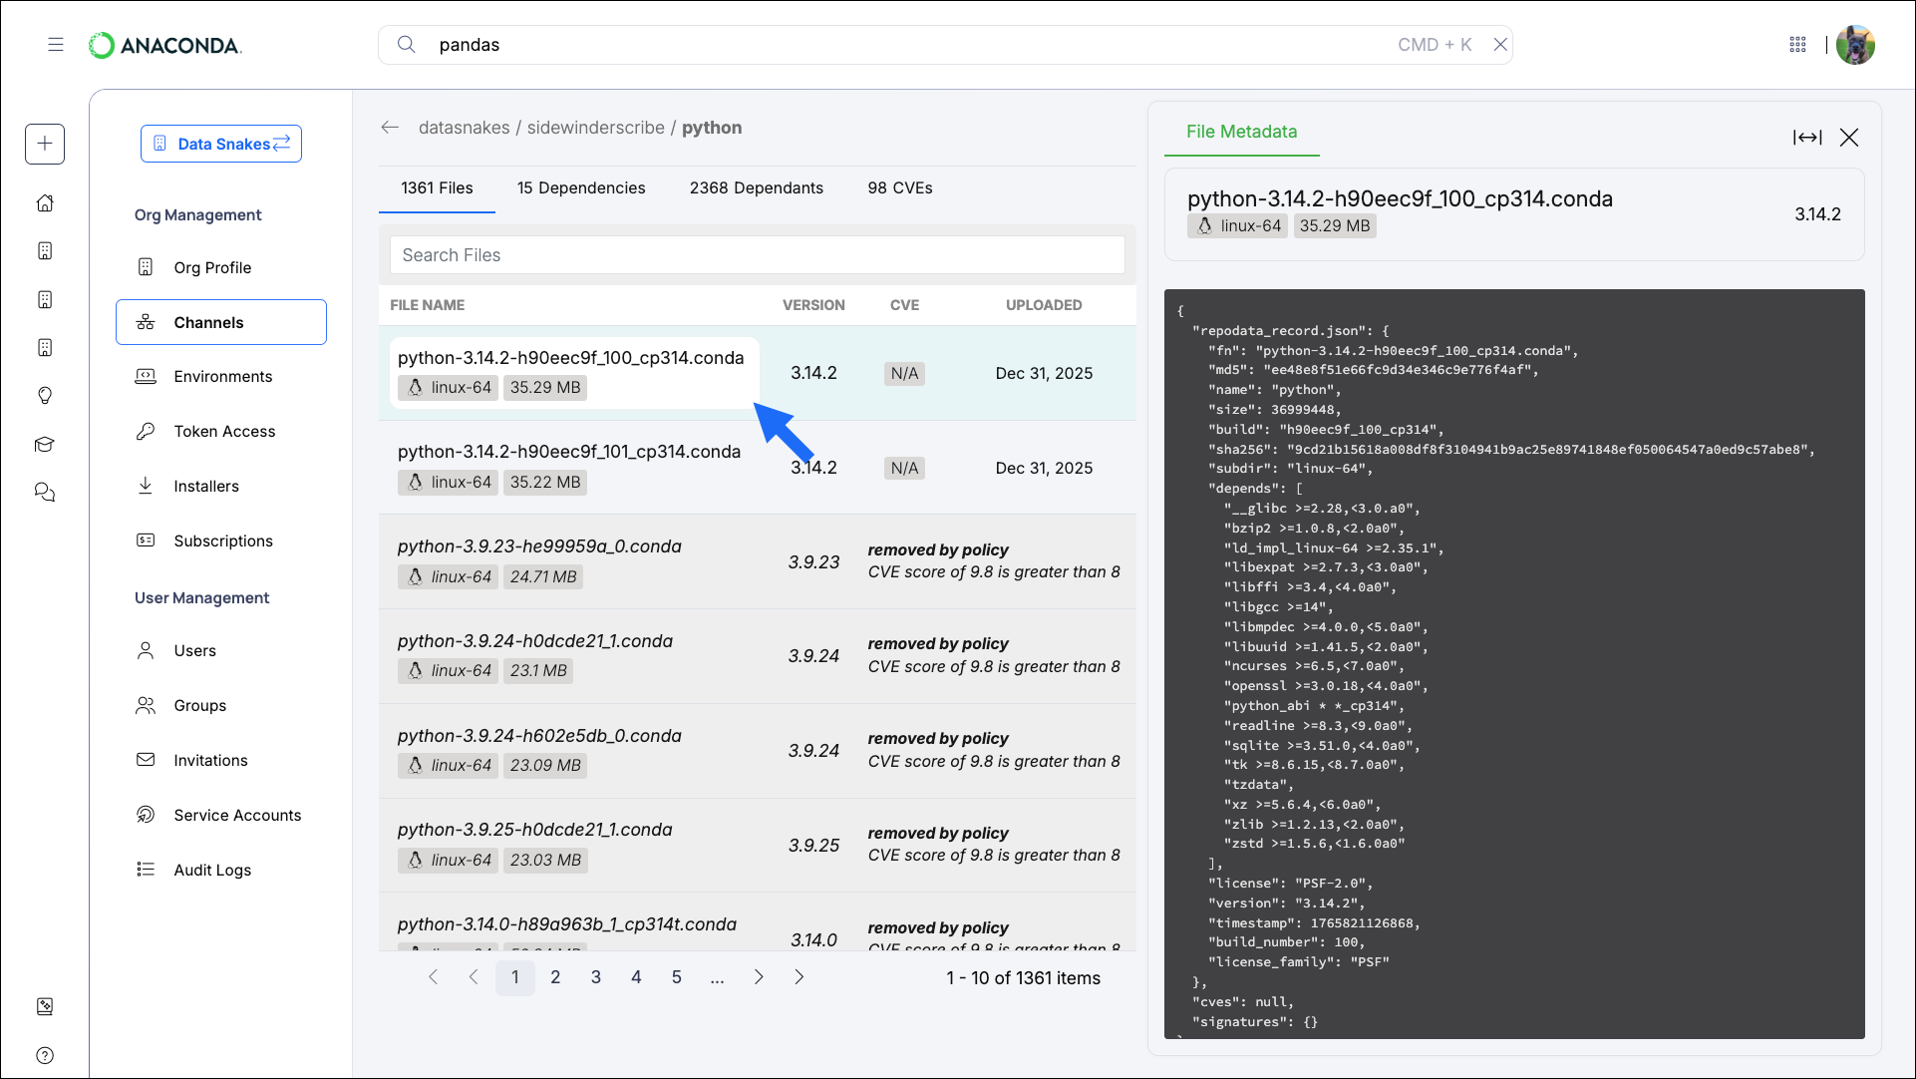The height and width of the screenshot is (1079, 1916).
Task: Clear the pandas search query with the X
Action: coord(1500,44)
